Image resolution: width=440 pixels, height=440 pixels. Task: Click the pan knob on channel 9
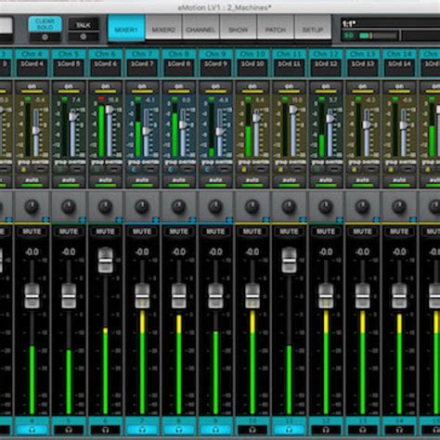[215, 207]
